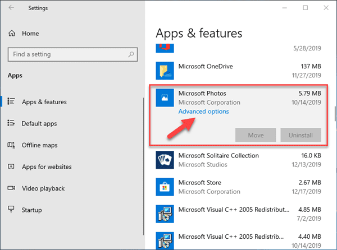Image resolution: width=337 pixels, height=250 pixels.
Task: Select the Apps for websites icon
Action: [11, 166]
